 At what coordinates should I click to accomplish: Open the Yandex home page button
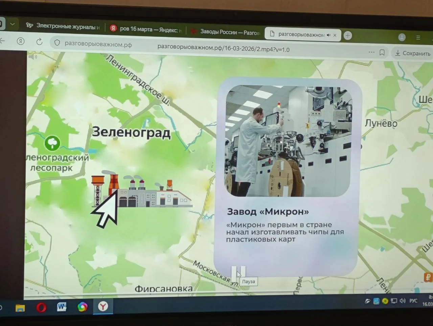pyautogui.click(x=21, y=41)
